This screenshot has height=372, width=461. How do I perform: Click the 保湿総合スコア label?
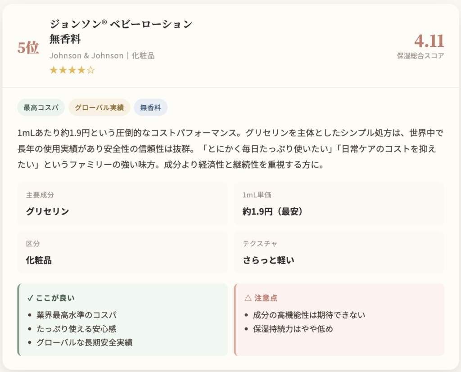point(420,56)
